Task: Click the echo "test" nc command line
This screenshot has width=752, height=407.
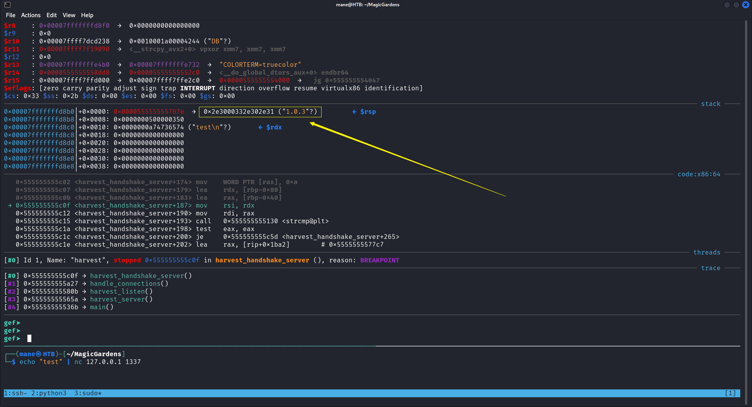Action: (80, 362)
